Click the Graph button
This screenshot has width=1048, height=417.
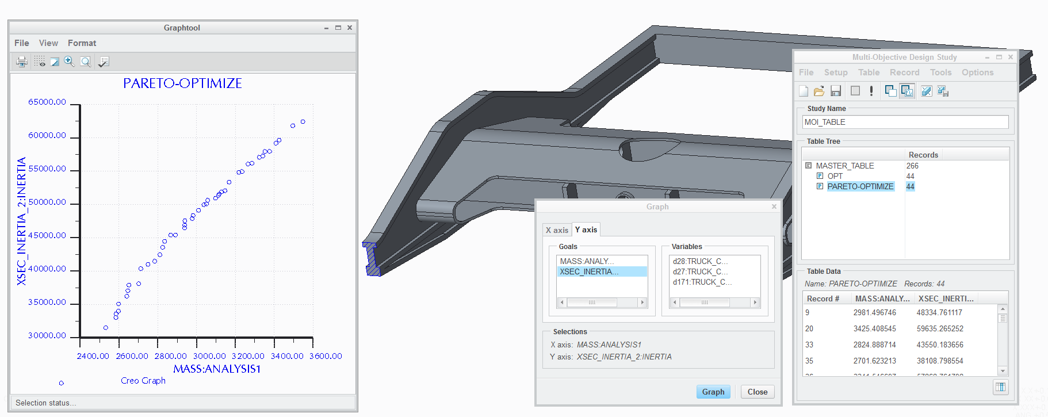click(x=713, y=392)
